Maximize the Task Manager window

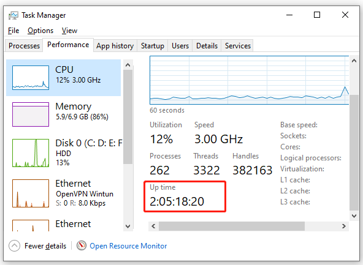[317, 15]
